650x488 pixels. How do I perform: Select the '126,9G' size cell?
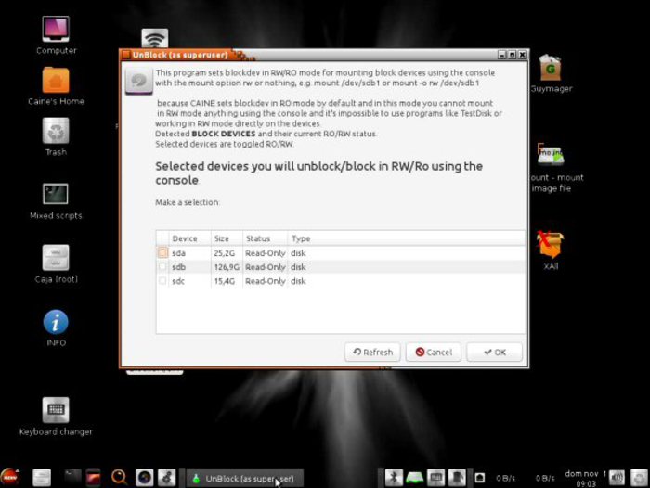coord(227,267)
